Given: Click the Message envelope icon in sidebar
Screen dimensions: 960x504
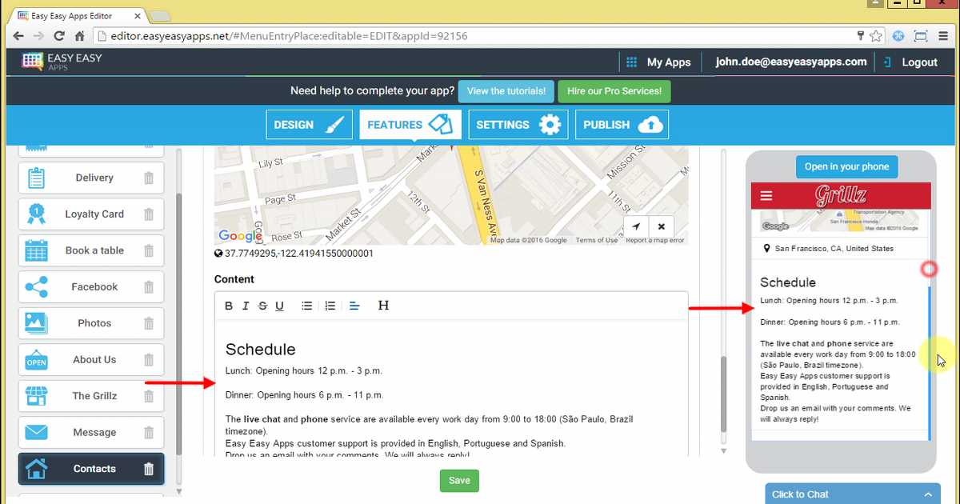Looking at the screenshot, I should click(x=37, y=432).
